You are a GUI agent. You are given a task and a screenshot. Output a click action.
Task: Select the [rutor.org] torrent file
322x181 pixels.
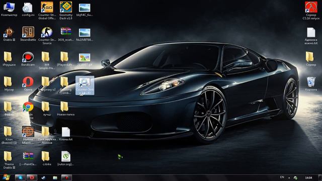(66, 158)
